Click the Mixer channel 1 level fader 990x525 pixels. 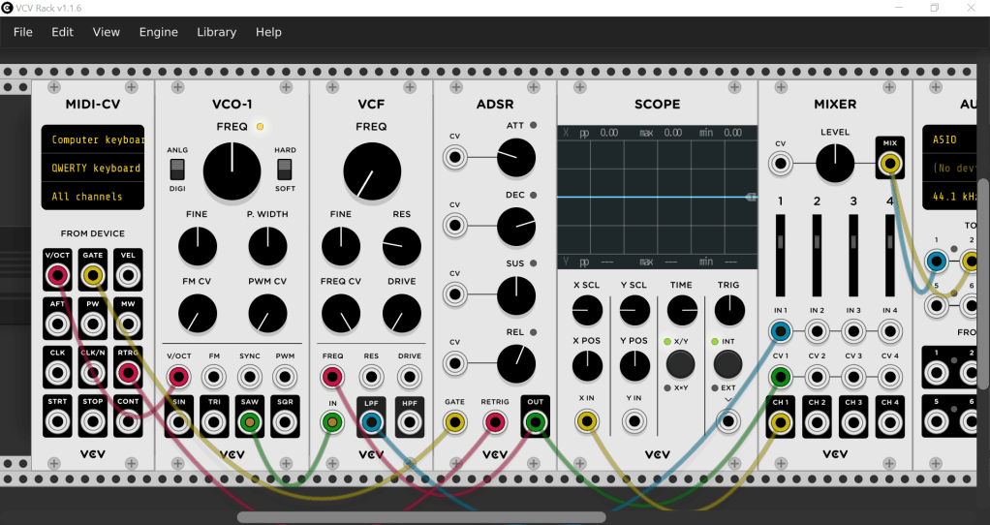tap(780, 247)
